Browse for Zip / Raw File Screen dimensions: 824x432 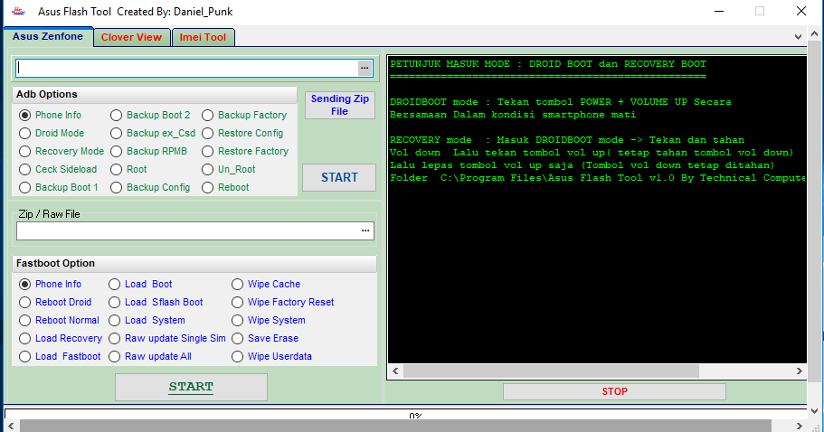tap(365, 230)
